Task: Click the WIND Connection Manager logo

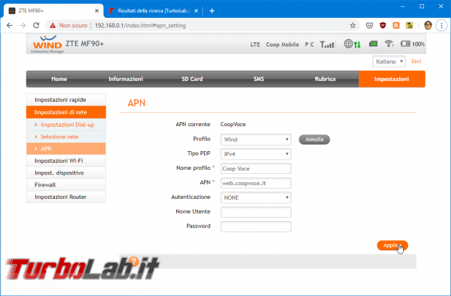Action: coord(47,44)
